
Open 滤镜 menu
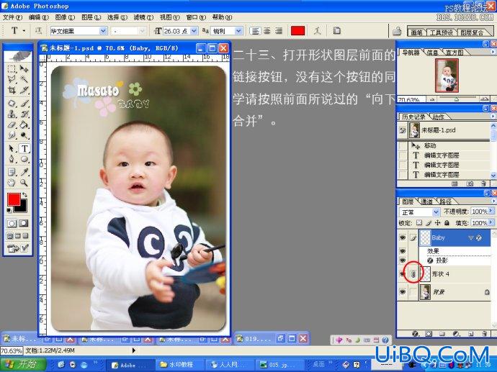point(143,17)
